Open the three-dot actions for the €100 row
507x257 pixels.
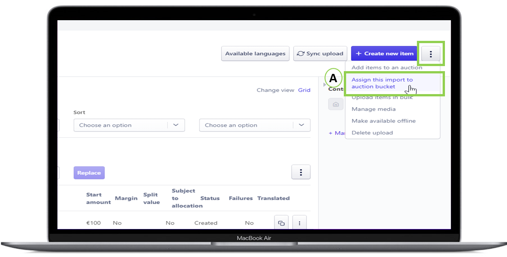pyautogui.click(x=299, y=223)
